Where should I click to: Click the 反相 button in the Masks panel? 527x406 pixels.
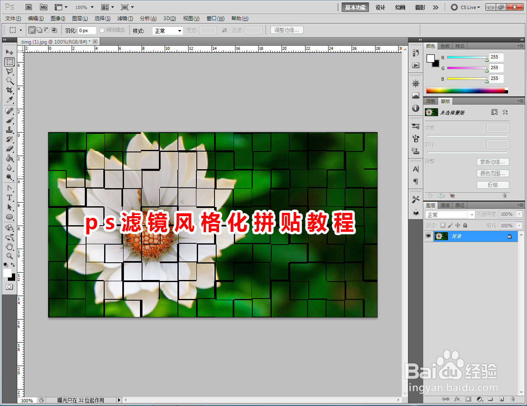tap(493, 184)
